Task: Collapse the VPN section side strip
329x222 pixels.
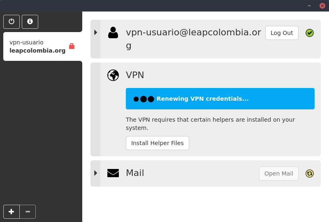Action: (95, 109)
